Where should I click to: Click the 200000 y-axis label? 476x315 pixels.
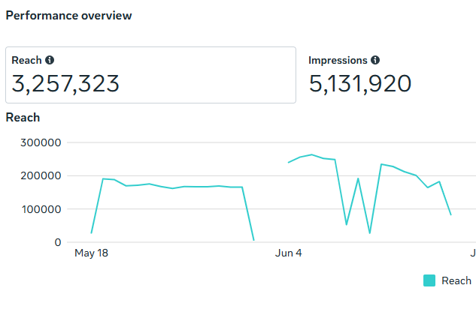point(41,176)
